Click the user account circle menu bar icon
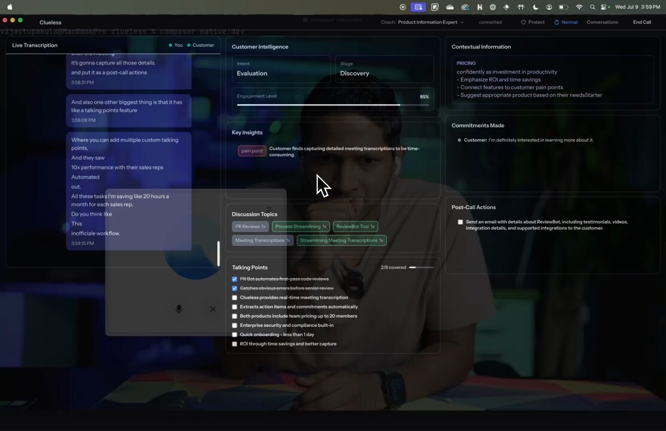 pyautogui.click(x=549, y=7)
